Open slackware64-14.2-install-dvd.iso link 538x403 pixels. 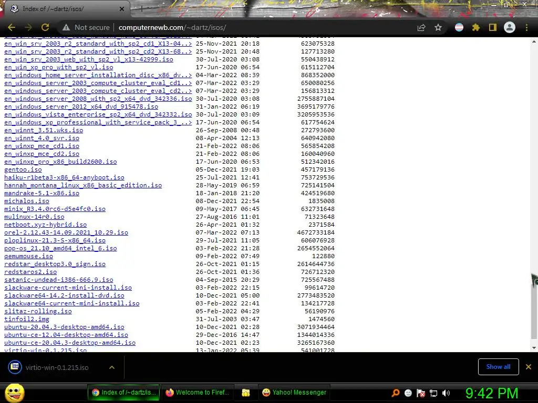(x=64, y=296)
